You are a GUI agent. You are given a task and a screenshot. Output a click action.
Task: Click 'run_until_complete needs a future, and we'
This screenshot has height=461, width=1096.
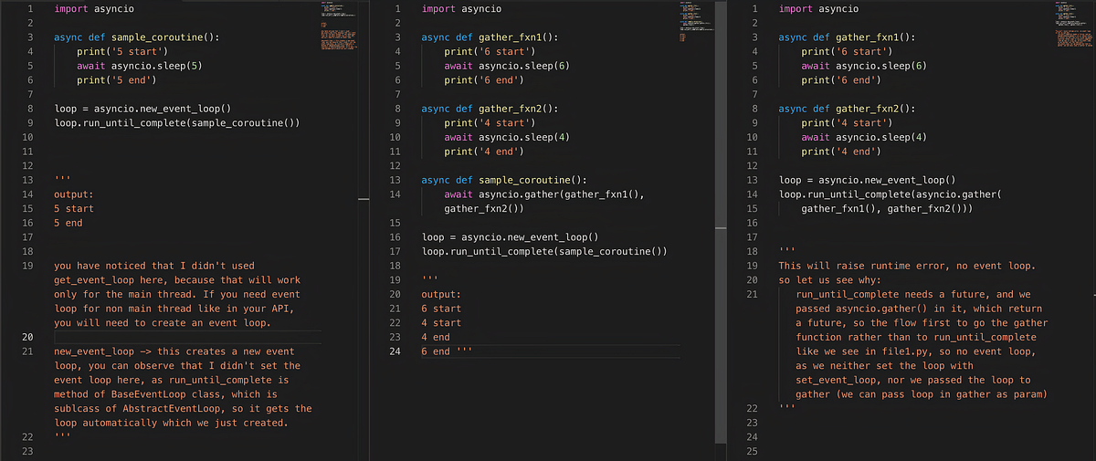pos(915,294)
